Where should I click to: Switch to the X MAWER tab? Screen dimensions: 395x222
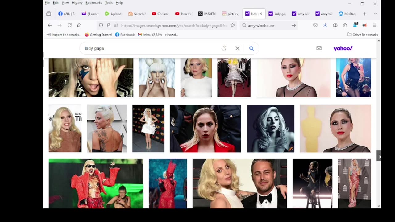pyautogui.click(x=207, y=14)
